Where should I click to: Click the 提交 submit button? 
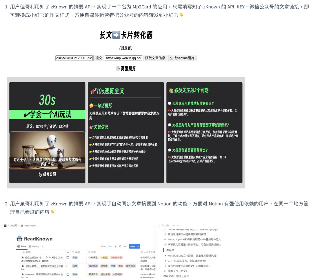click(x=99, y=58)
